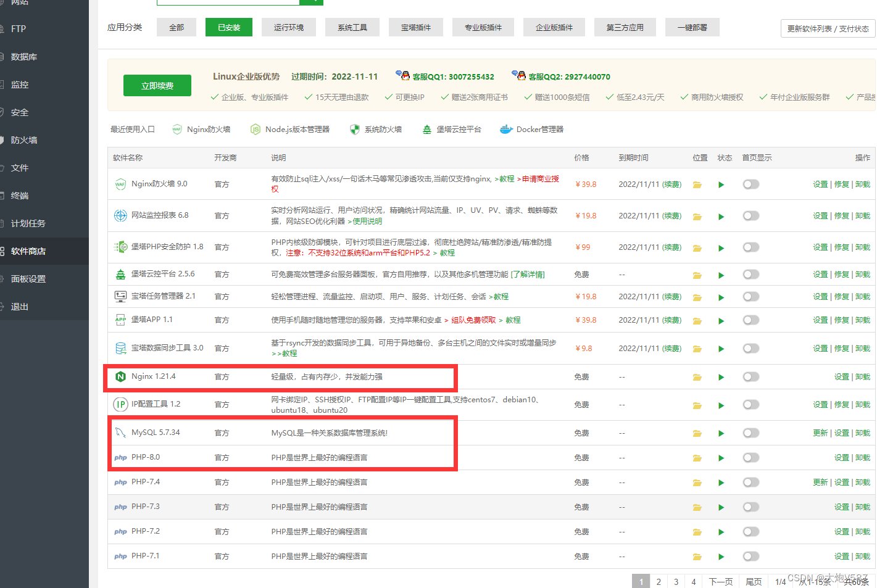
Task: Open folder location for 堡塔APP 1.1
Action: click(697, 321)
